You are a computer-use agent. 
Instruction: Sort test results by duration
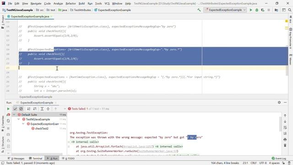35,109
